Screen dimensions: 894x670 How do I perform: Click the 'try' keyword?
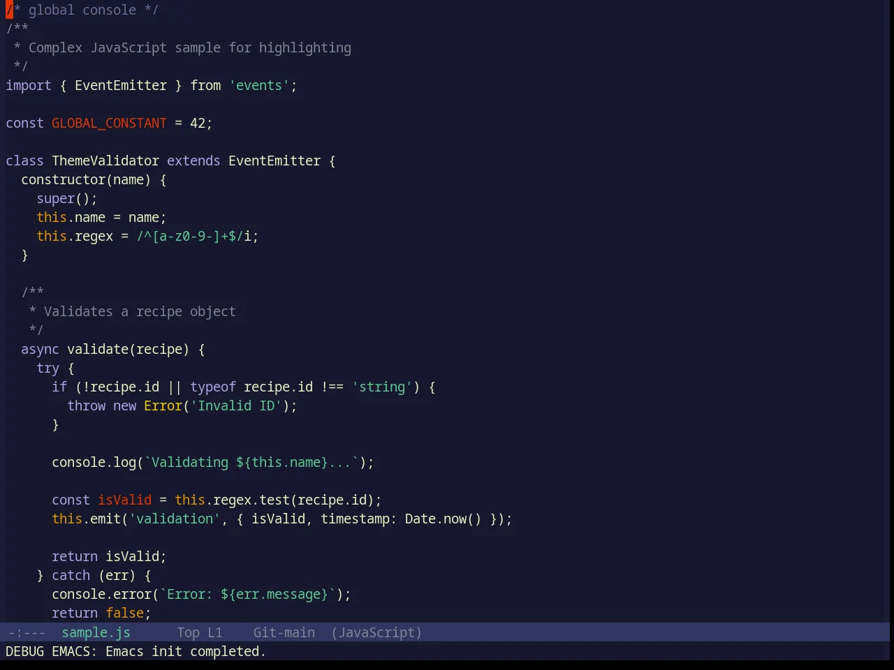pos(47,368)
